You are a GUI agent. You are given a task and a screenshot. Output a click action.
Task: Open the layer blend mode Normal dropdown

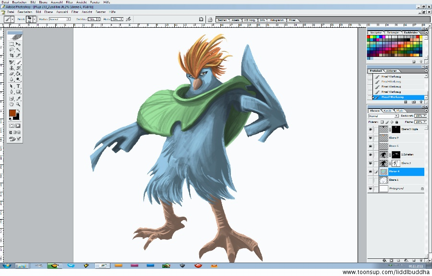pos(384,116)
